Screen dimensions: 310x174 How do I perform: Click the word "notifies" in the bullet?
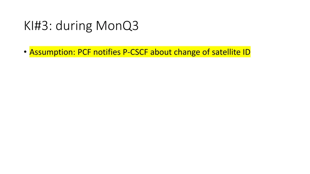[107, 52]
